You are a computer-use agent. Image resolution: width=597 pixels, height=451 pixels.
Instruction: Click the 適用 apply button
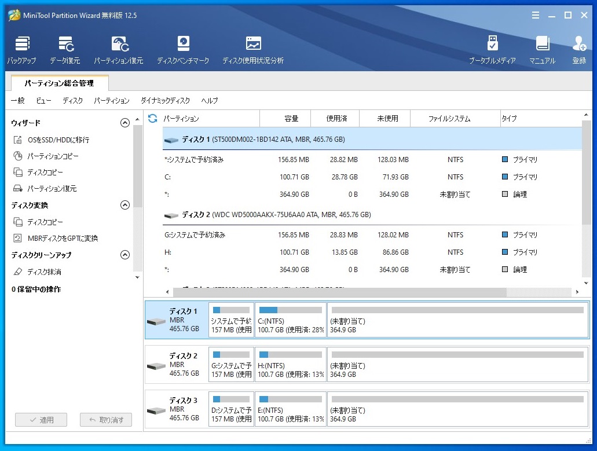pyautogui.click(x=41, y=420)
